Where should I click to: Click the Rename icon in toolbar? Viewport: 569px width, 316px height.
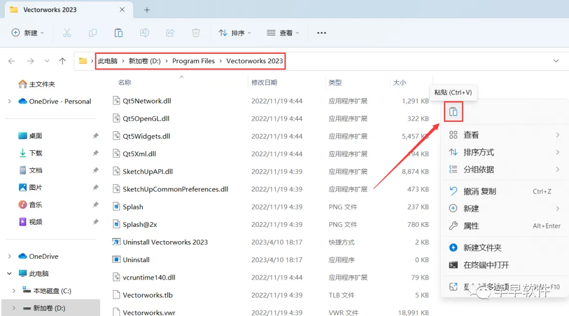tap(144, 33)
